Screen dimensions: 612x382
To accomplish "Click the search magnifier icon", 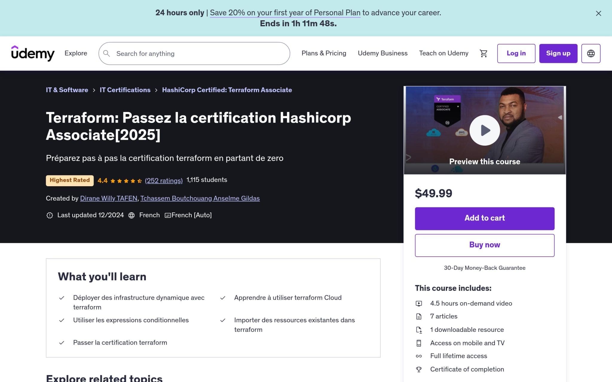I will (x=107, y=53).
